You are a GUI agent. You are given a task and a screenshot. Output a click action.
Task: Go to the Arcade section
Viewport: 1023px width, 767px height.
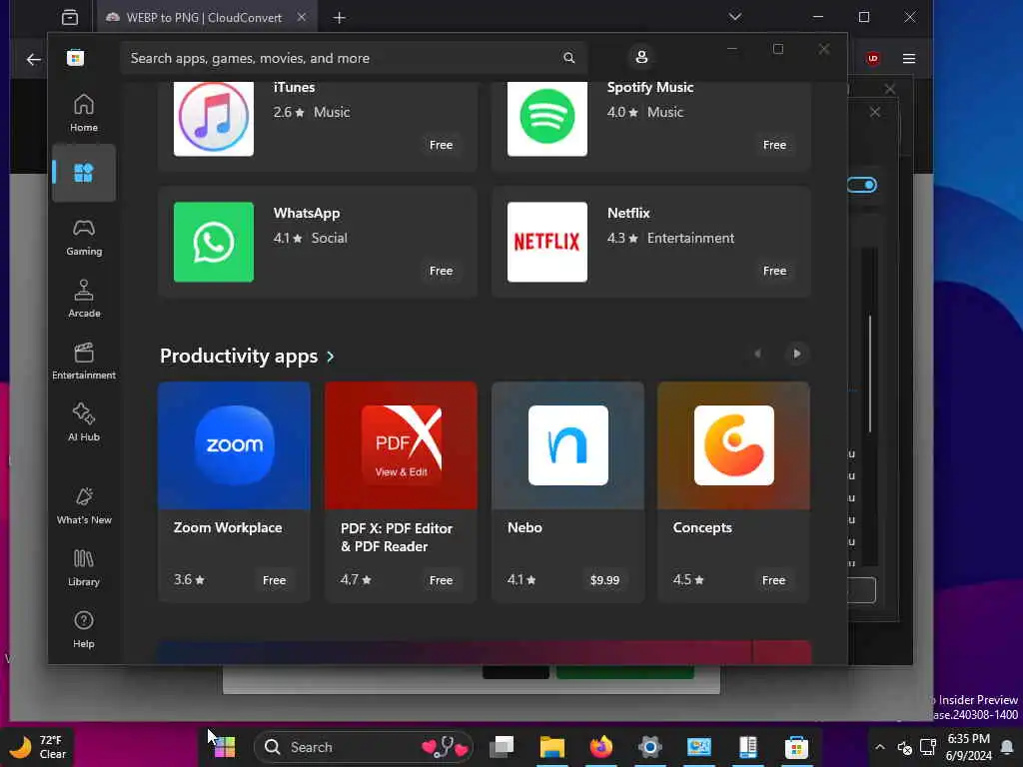point(84,299)
